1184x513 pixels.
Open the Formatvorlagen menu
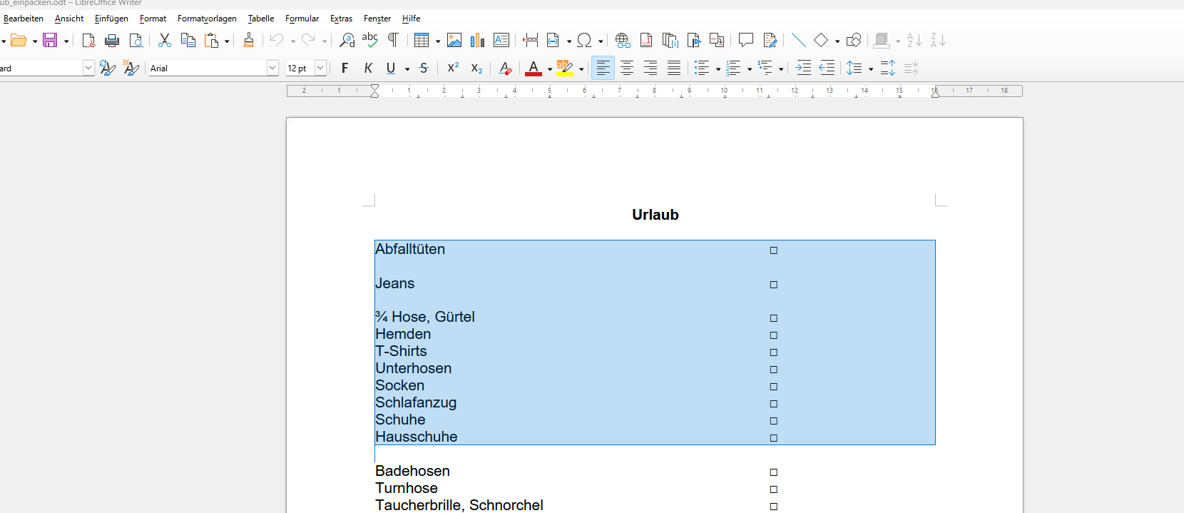[x=207, y=19]
